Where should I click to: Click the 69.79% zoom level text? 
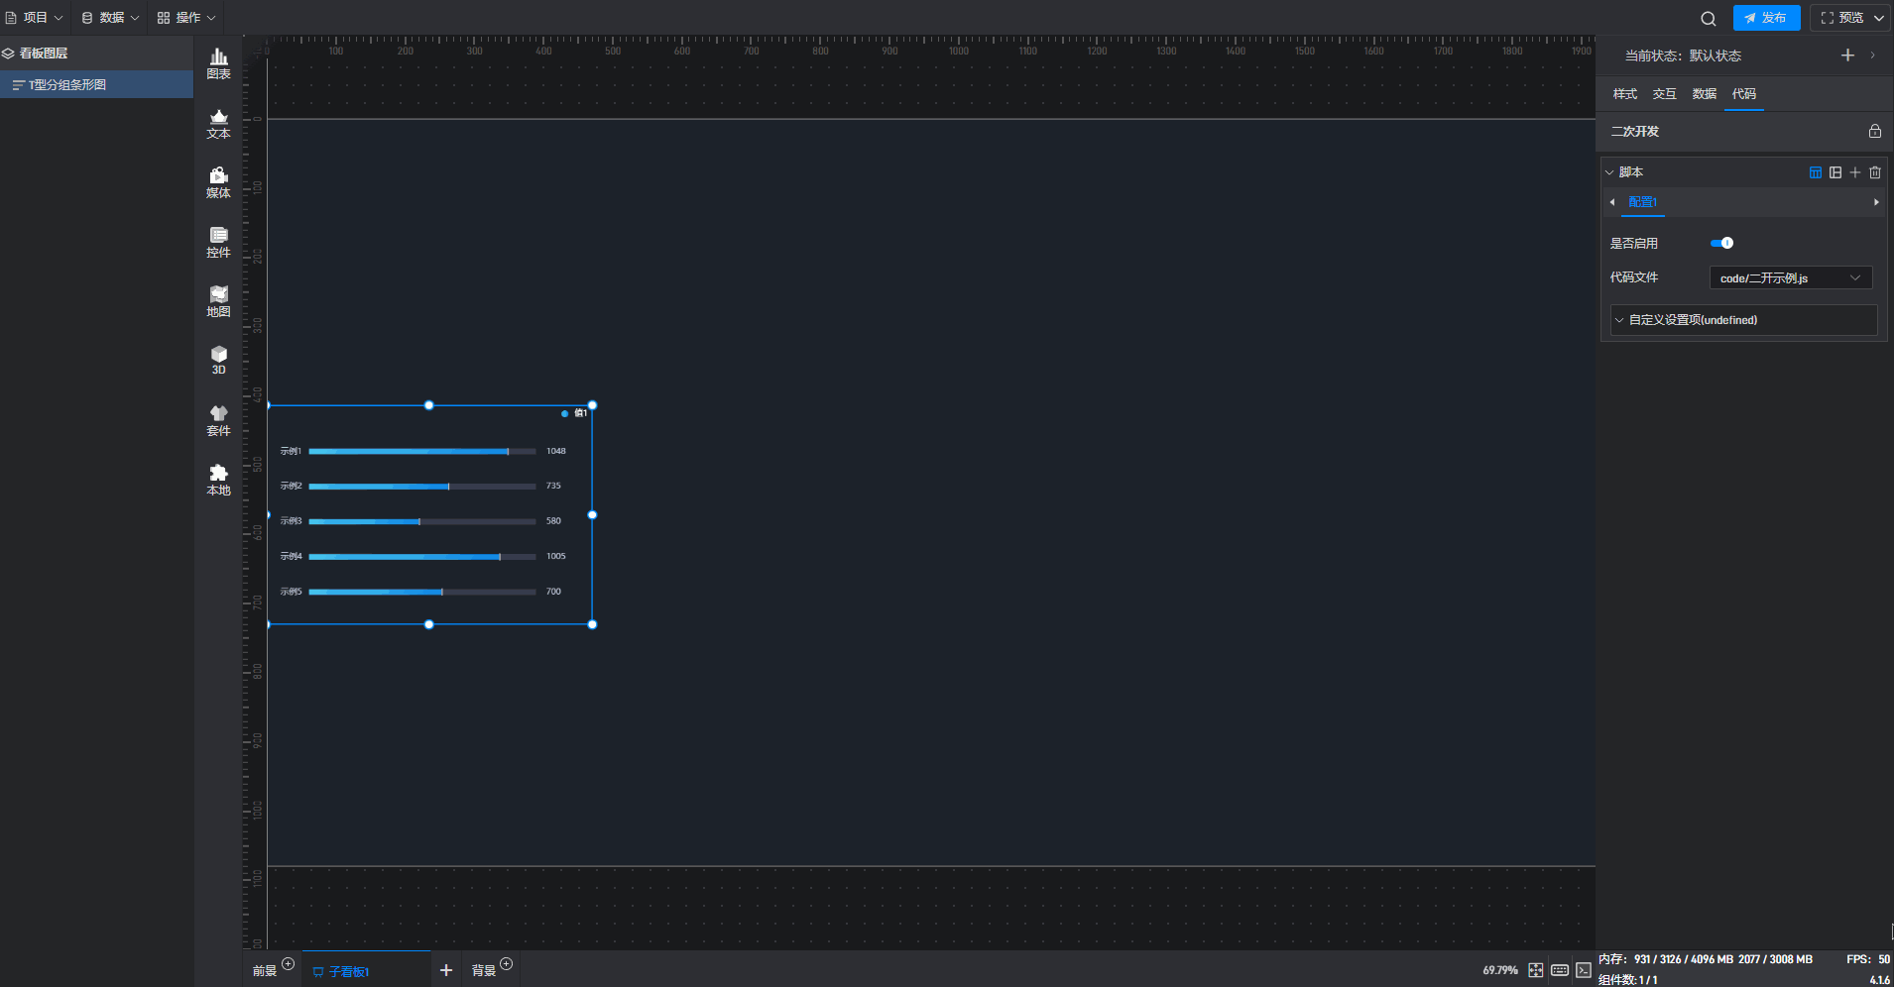pyautogui.click(x=1499, y=970)
